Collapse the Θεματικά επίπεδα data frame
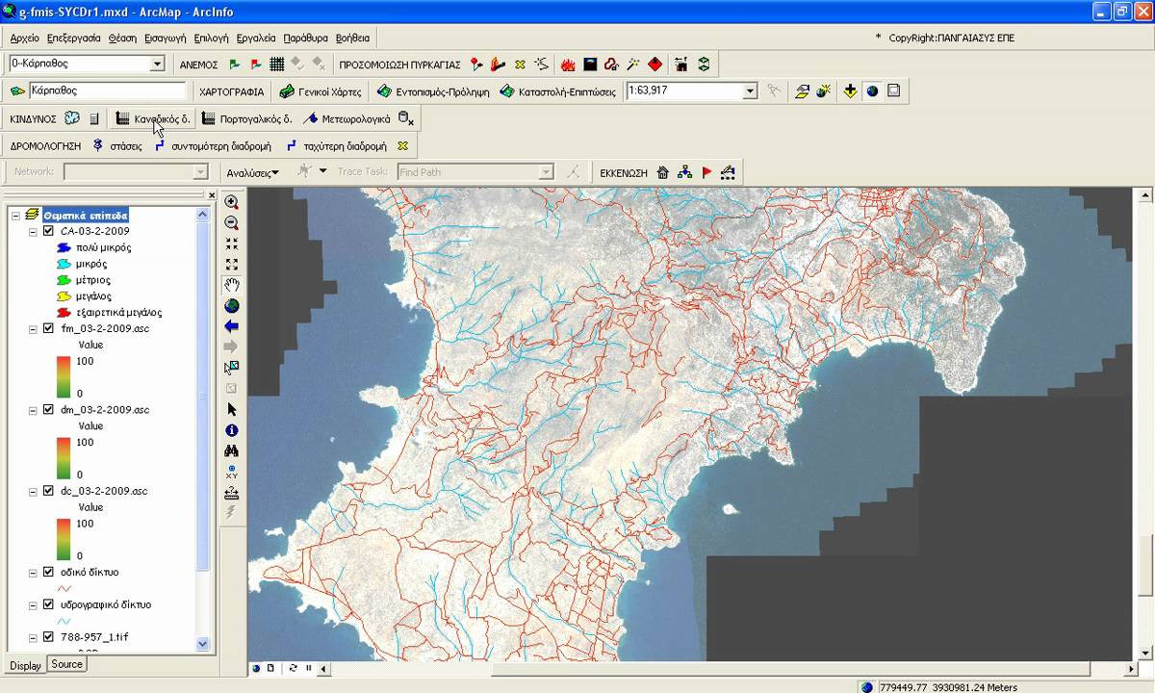 (15, 216)
